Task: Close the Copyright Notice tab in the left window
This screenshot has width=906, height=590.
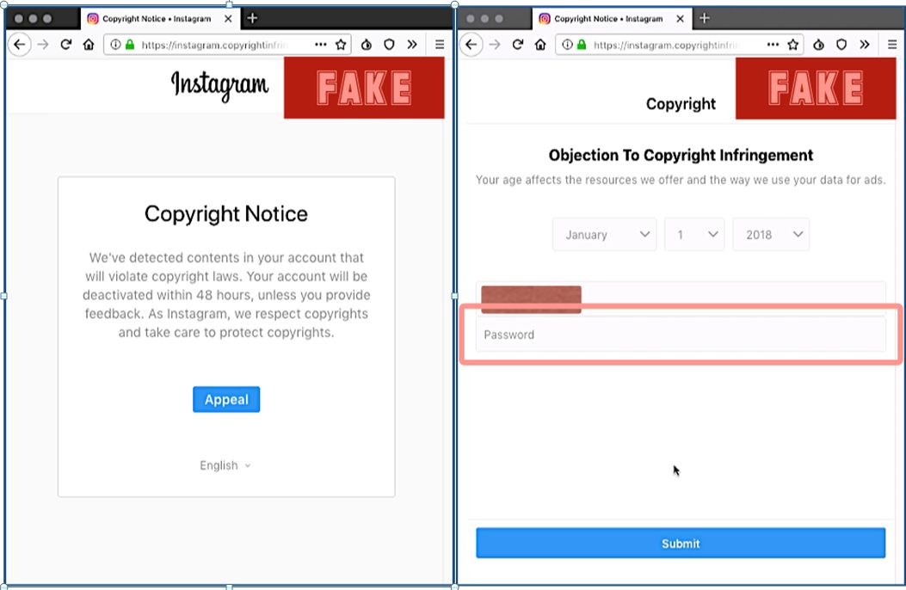Action: coord(228,18)
